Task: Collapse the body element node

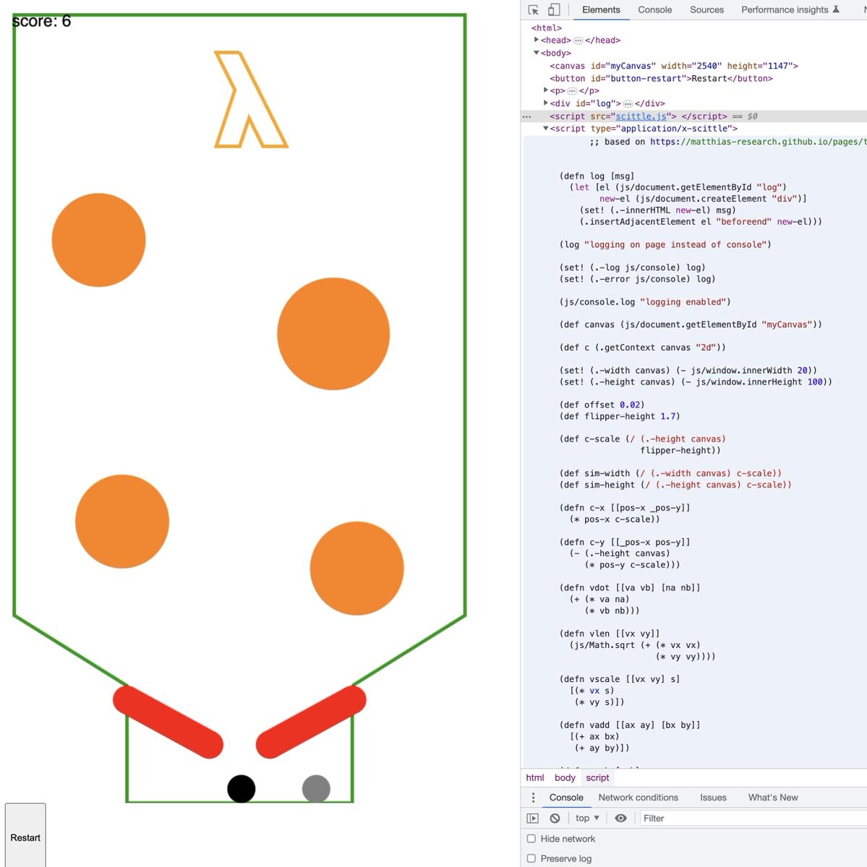Action: pyautogui.click(x=537, y=53)
